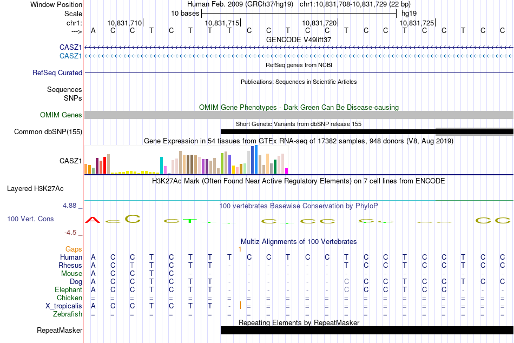Select the Zebrafish alignment row label
This screenshot has width=514, height=343.
[68, 314]
